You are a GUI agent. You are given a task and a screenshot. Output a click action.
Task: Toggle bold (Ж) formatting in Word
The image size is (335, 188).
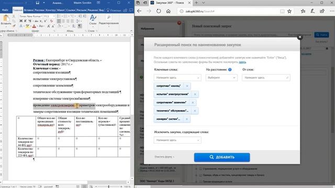tap(21, 21)
